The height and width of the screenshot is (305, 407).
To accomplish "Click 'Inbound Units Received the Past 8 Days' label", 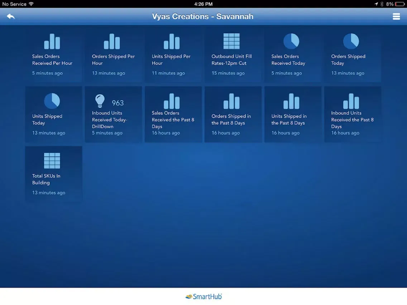I will point(352,120).
